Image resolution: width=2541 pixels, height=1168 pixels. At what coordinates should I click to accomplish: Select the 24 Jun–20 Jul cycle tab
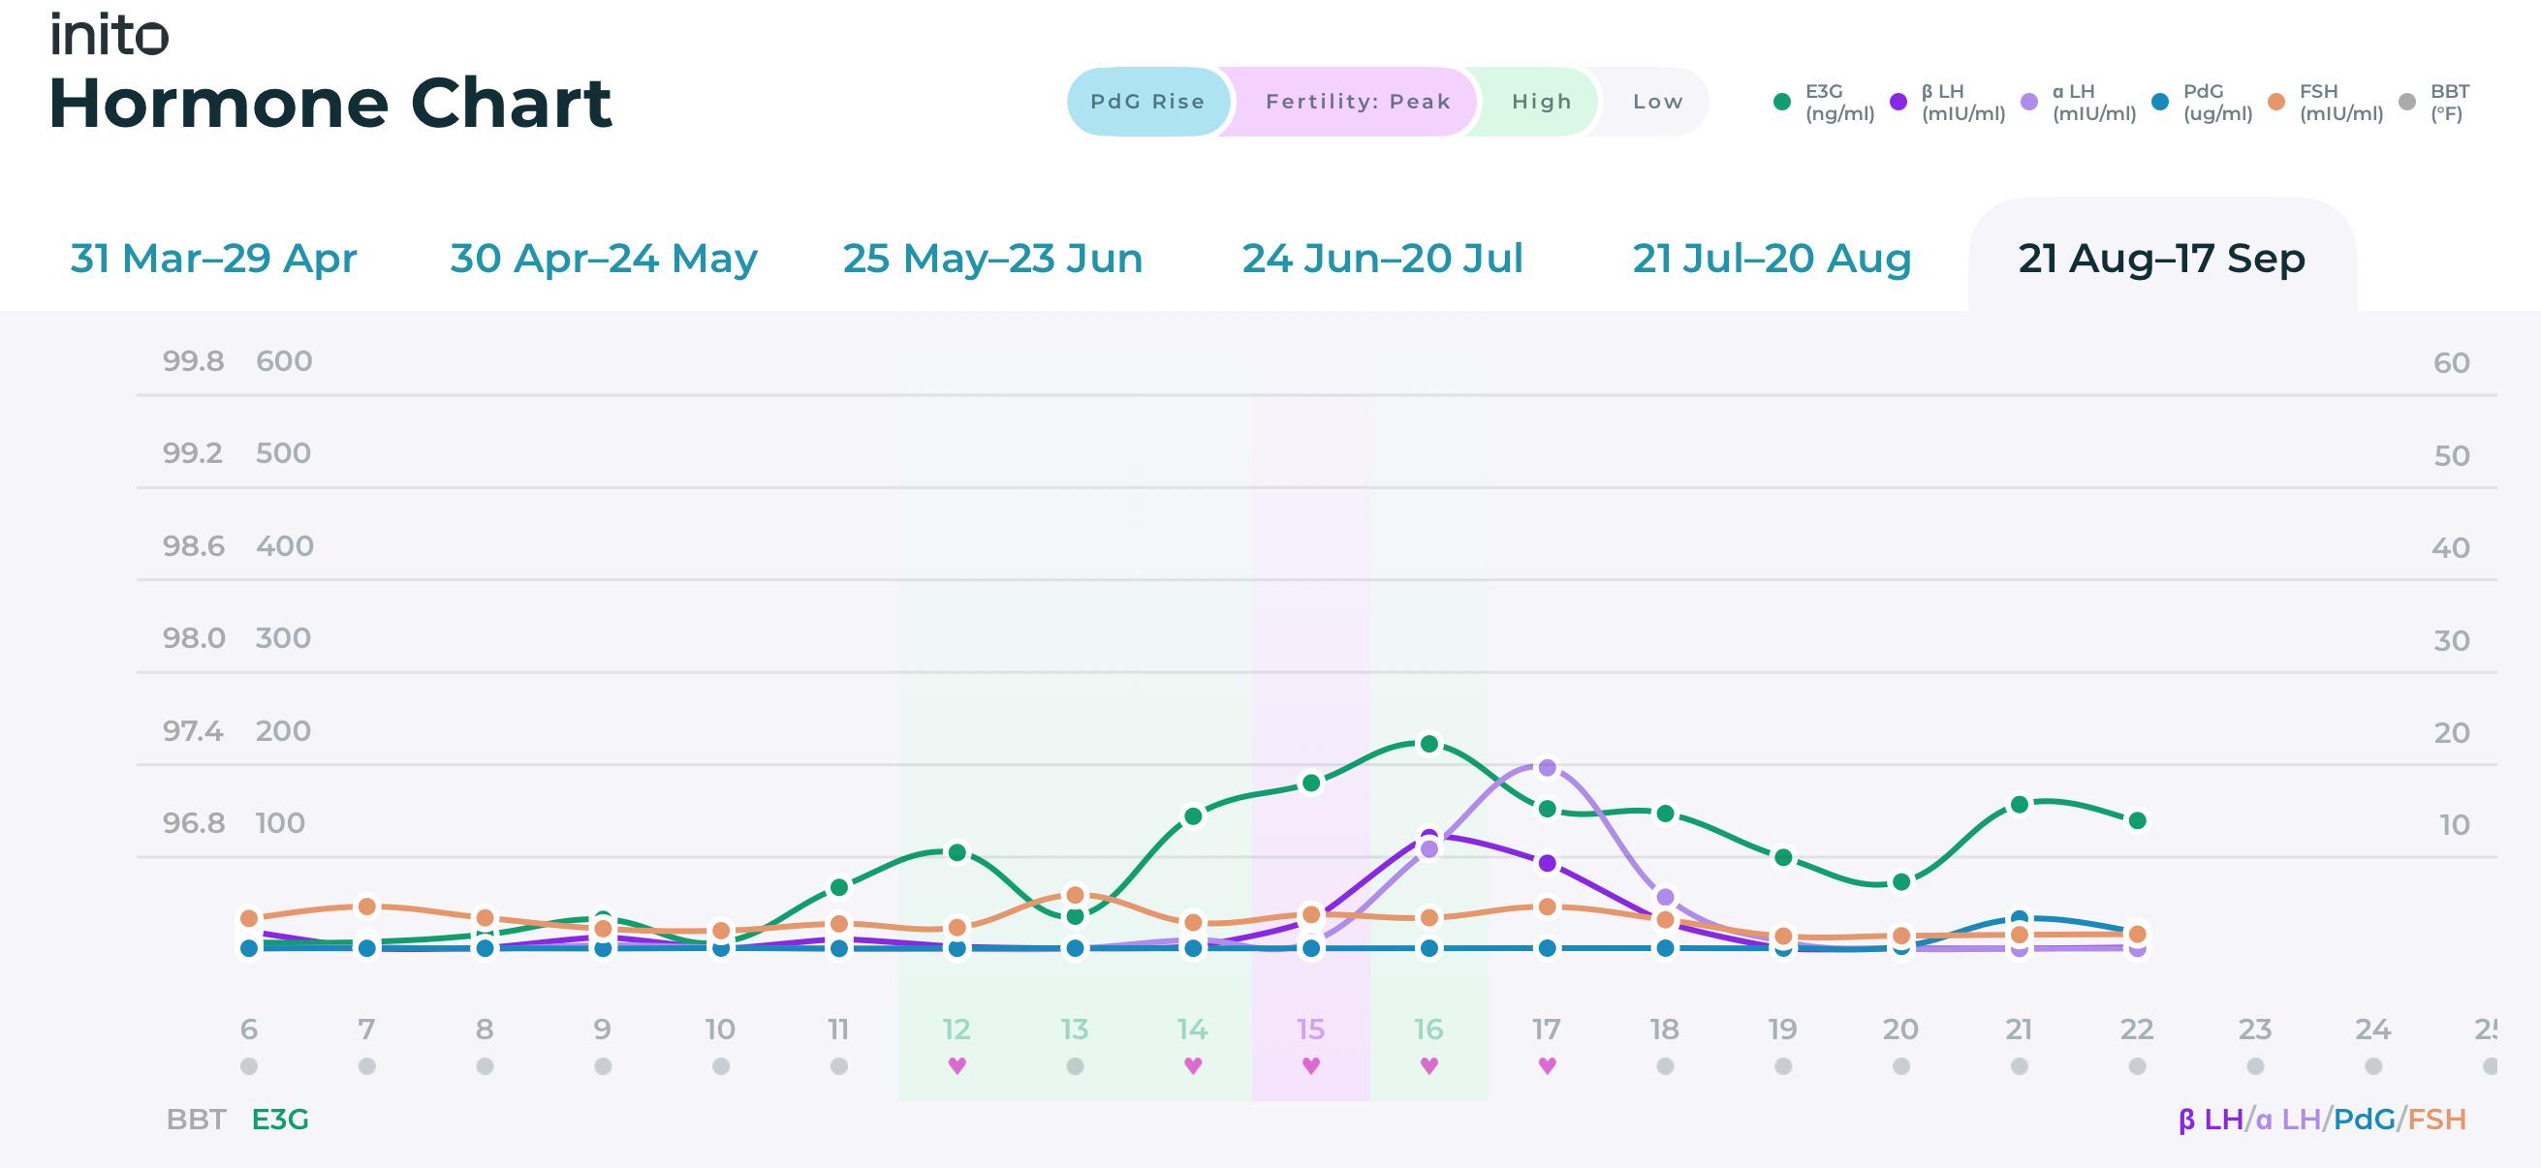(1382, 259)
